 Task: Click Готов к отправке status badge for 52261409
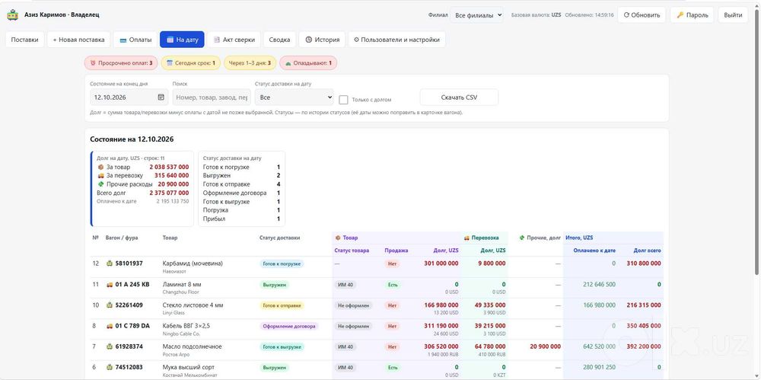point(282,305)
